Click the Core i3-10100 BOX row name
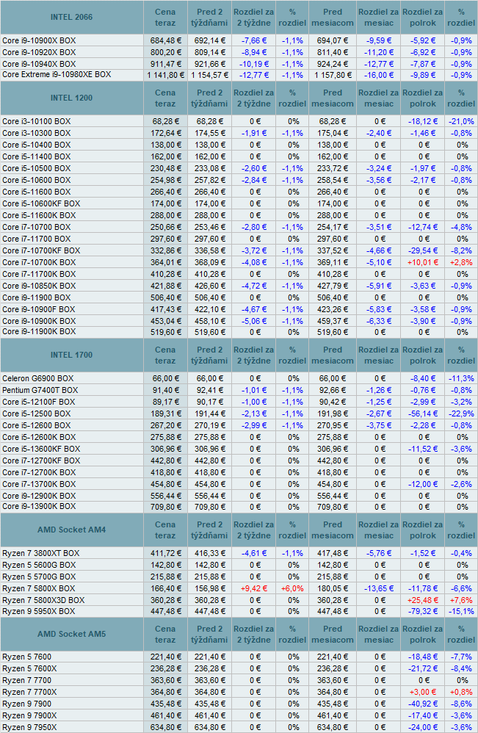Viewport: 478px width, 733px height. 37,121
